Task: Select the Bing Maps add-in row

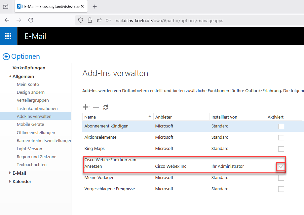Action: click(193, 149)
